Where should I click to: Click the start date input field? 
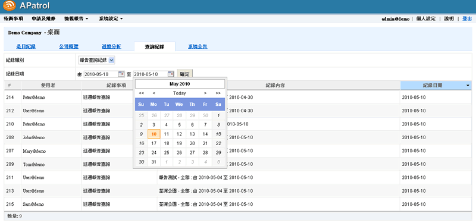pyautogui.click(x=101, y=74)
